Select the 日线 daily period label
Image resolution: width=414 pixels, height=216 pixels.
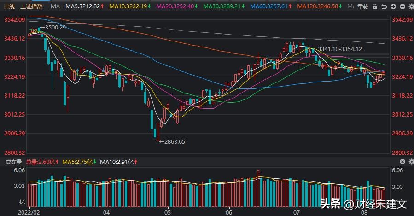coord(10,6)
